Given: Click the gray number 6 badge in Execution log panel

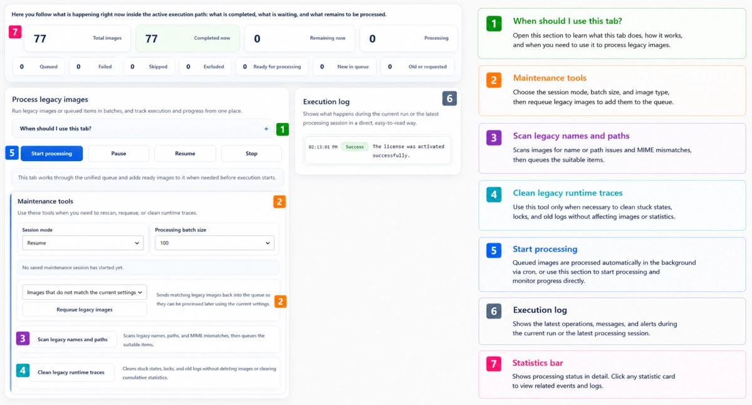Looking at the screenshot, I should (449, 98).
